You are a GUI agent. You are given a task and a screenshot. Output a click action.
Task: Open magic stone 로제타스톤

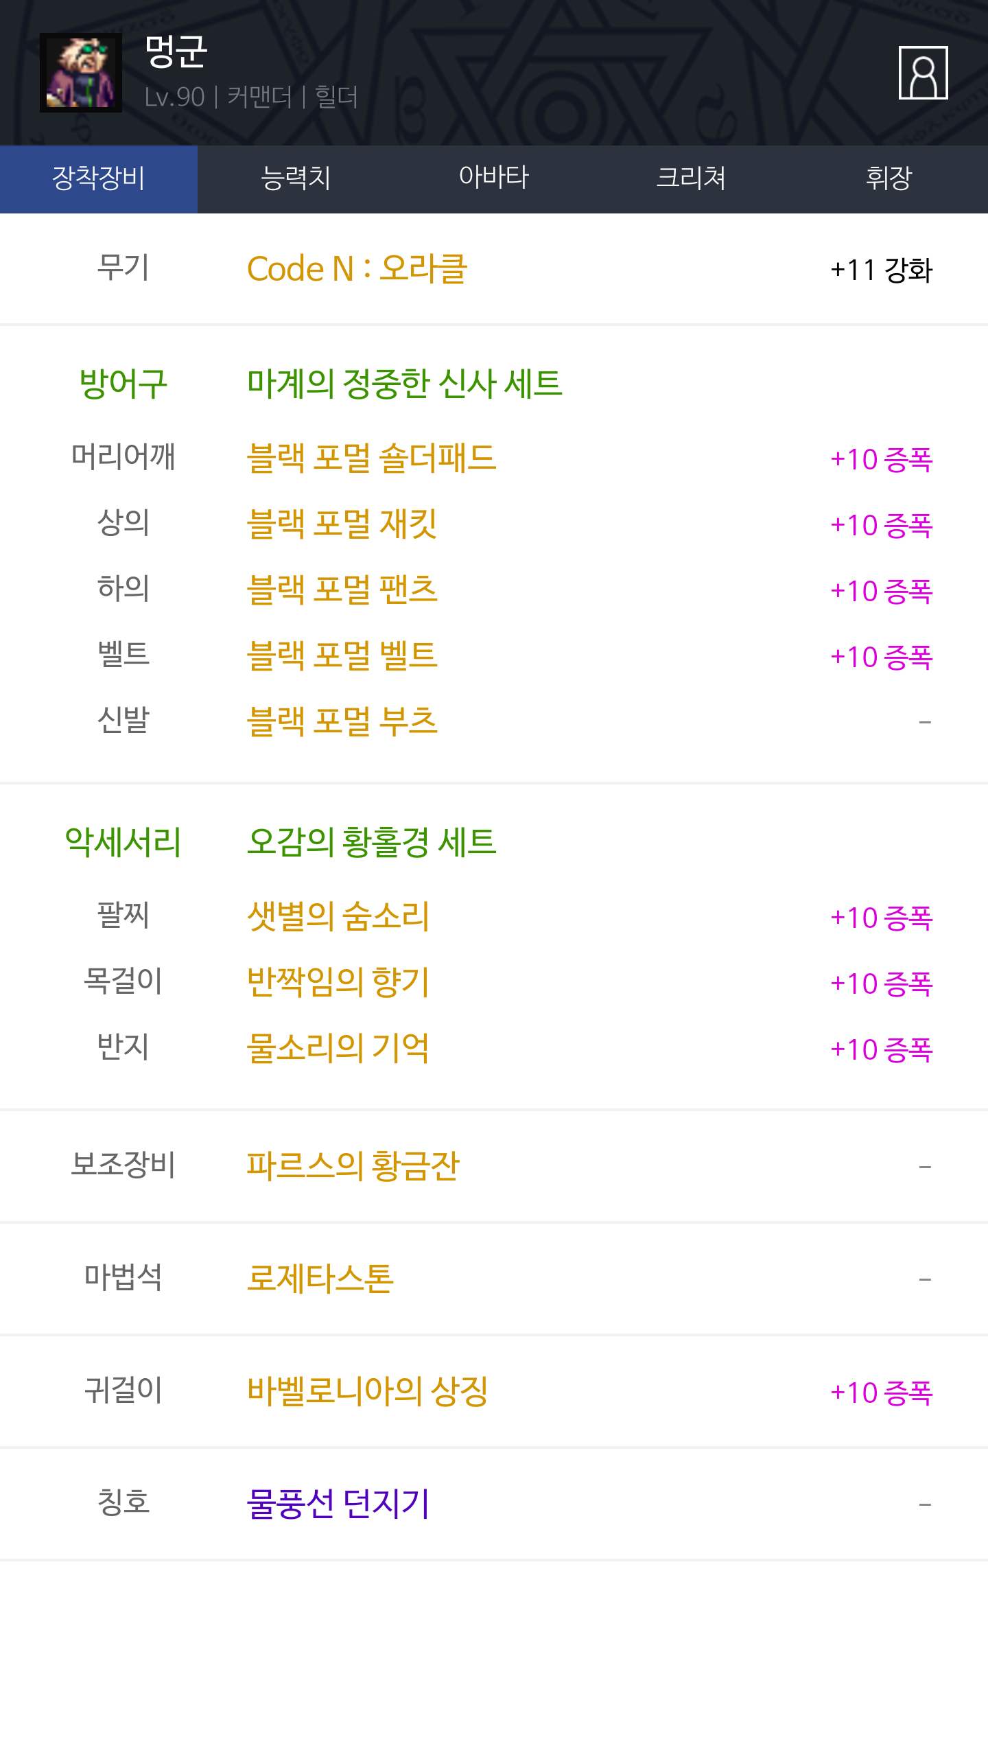(320, 1278)
